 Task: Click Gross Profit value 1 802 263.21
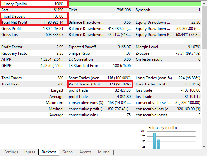pyautogui.click(x=53, y=29)
